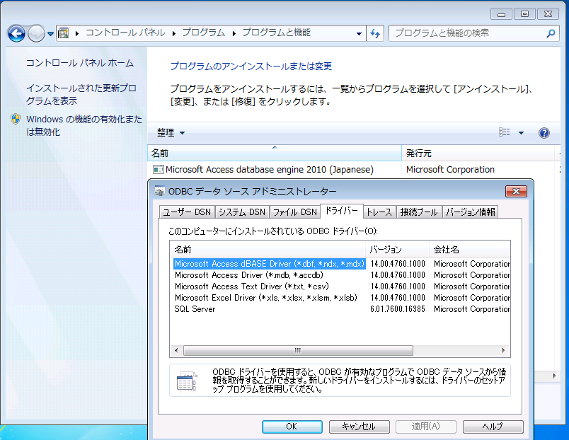The image size is (569, 440).
Task: Click the Access database engine program icon
Action: pyautogui.click(x=159, y=169)
